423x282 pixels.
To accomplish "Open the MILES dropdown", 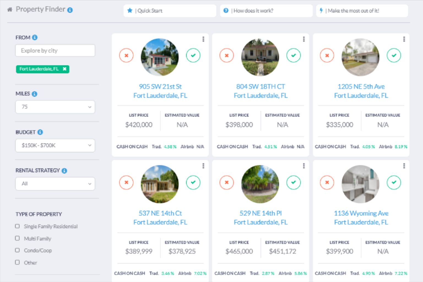I will point(55,107).
